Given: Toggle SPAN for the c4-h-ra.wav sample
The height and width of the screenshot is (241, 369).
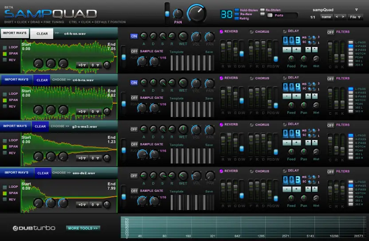Looking at the screenshot, I should tap(5, 101).
